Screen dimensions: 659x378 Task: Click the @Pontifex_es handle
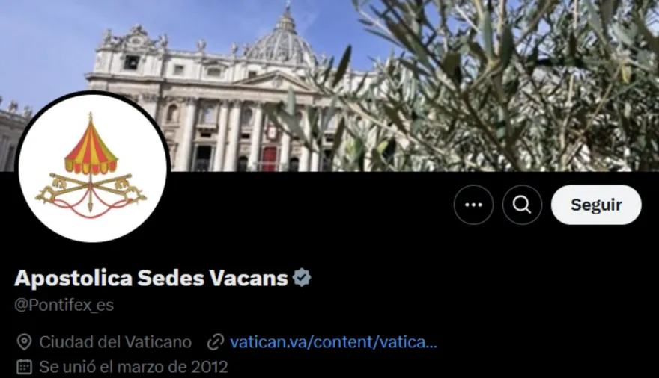coord(64,305)
